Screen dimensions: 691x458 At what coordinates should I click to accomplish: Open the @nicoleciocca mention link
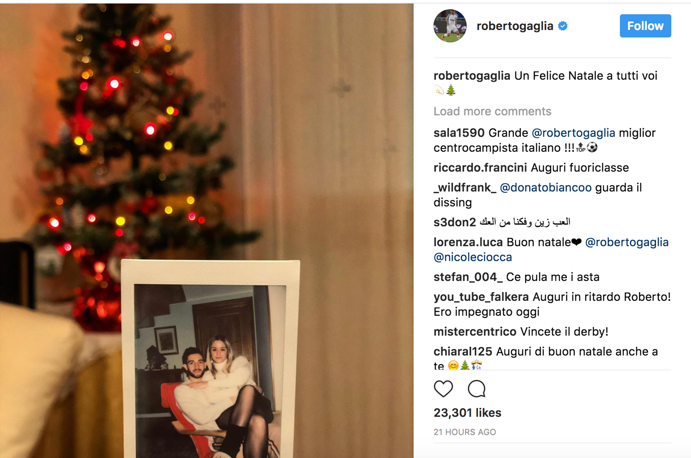click(473, 257)
